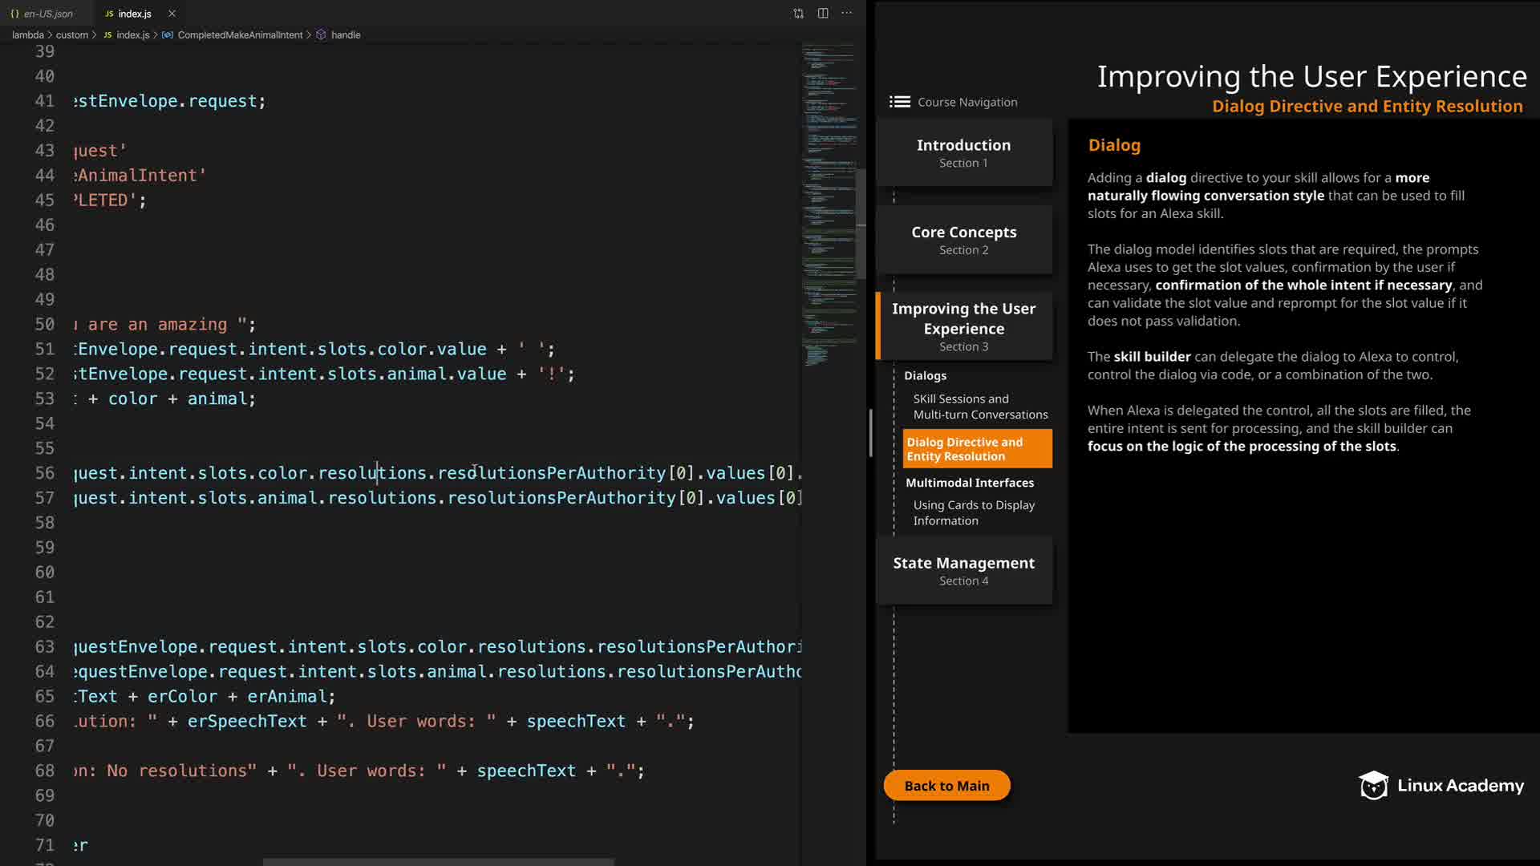Image resolution: width=1540 pixels, height=866 pixels.
Task: Select the index.js editor tab
Action: pos(134,14)
